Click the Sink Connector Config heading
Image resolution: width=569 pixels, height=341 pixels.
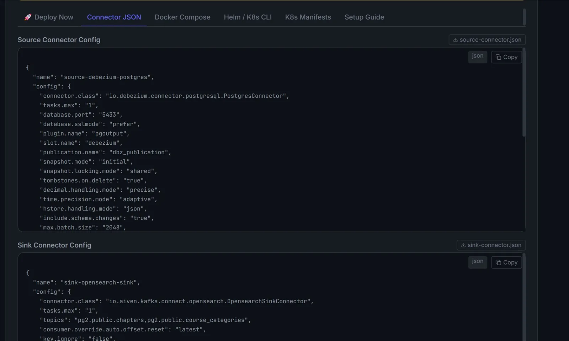54,245
